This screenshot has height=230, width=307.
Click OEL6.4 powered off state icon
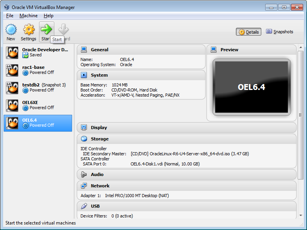click(25, 126)
